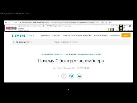The width and height of the screenshot is (137, 103).
Task: Click the capture bars on Wayback timeline
Action: (111, 29)
